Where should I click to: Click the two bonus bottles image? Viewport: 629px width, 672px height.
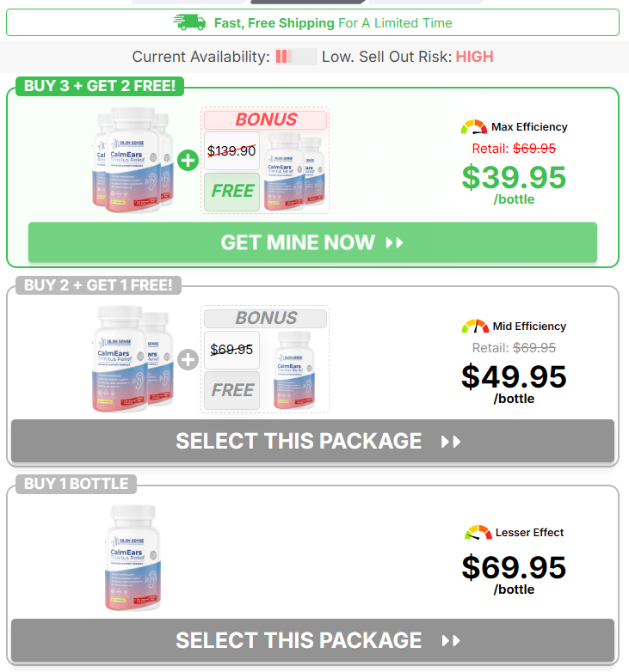[x=294, y=171]
